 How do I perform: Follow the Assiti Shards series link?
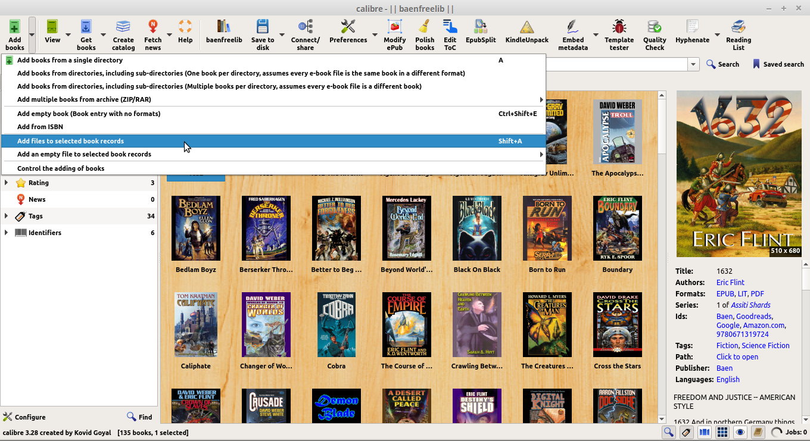click(750, 305)
